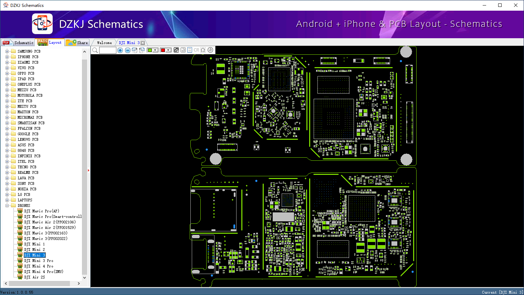The image size is (524, 295).
Task: Click the green color swatch
Action: tap(150, 50)
